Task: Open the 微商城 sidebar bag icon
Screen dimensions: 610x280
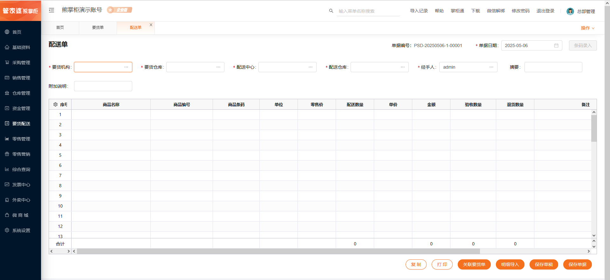Action: point(7,215)
